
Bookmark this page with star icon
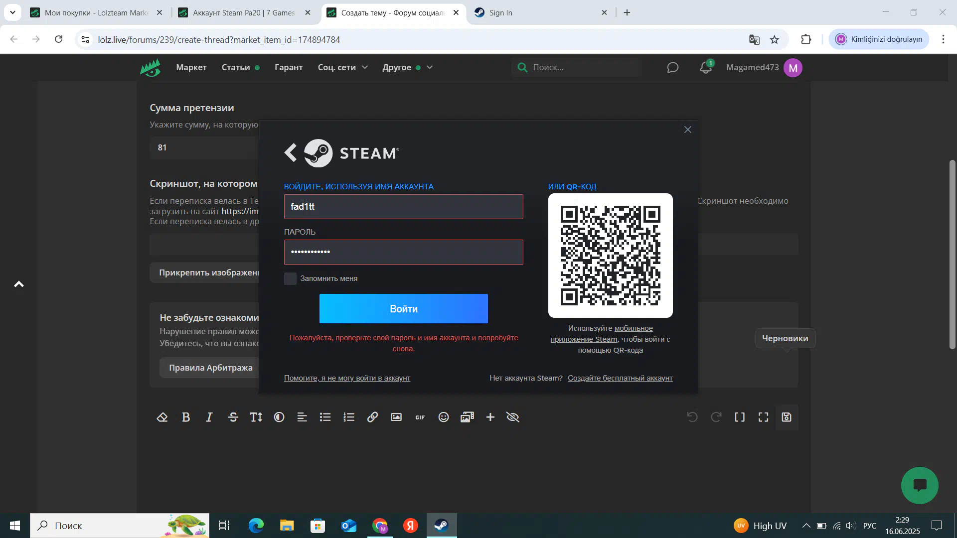[x=775, y=39]
